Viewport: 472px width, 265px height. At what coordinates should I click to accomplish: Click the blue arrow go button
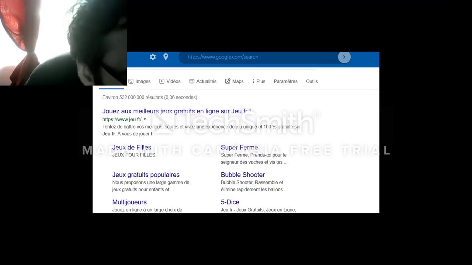tap(344, 57)
